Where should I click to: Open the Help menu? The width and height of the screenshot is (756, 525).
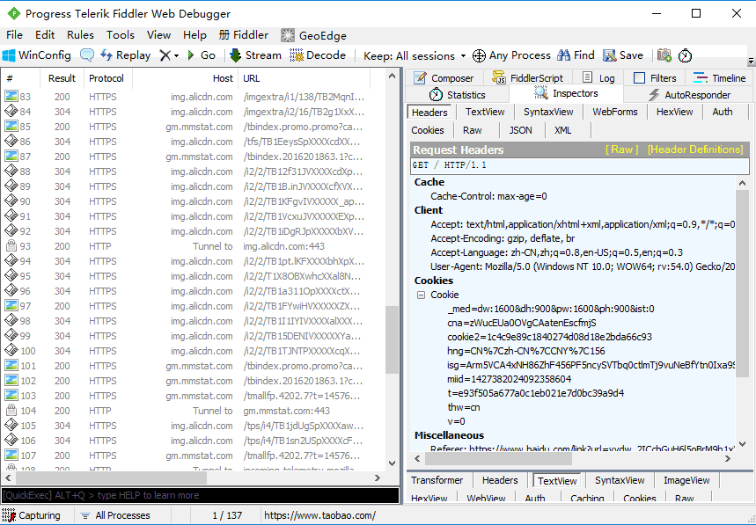[x=195, y=34]
